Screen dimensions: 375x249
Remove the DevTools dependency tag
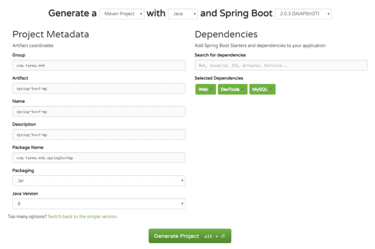coord(243,89)
